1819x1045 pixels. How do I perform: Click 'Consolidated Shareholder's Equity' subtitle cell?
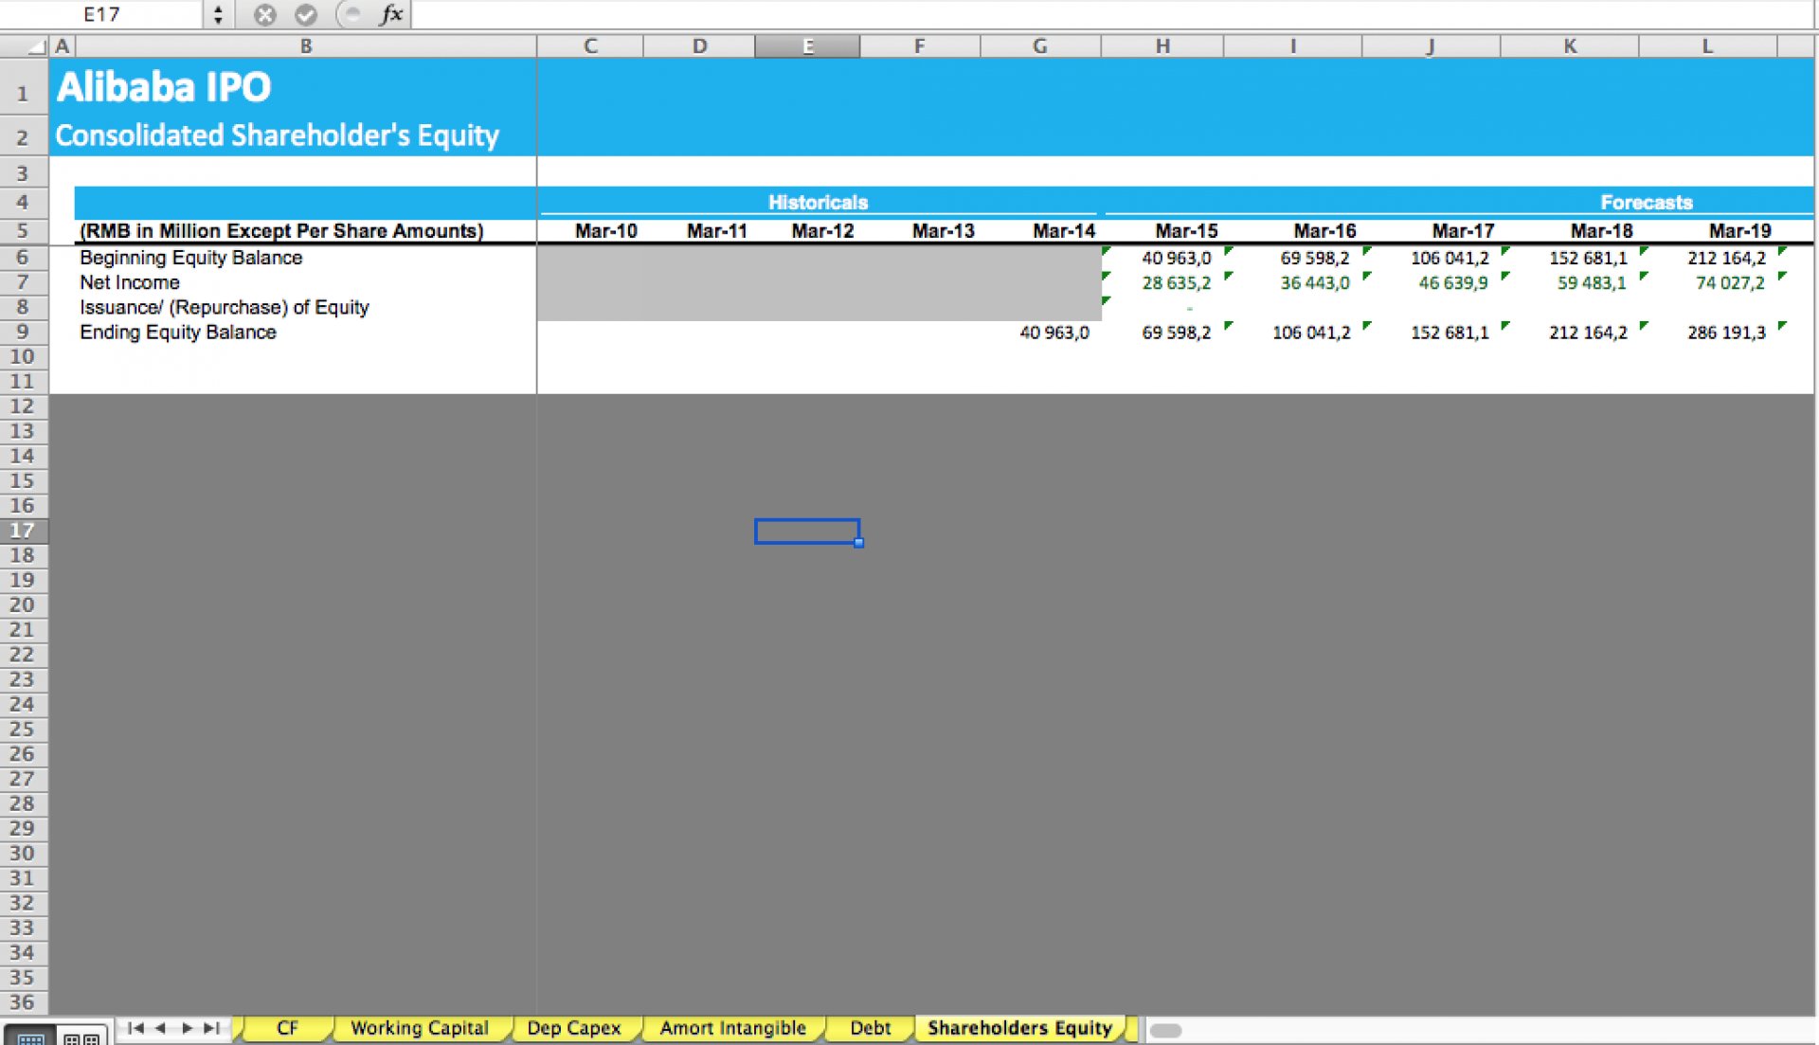pos(277,135)
